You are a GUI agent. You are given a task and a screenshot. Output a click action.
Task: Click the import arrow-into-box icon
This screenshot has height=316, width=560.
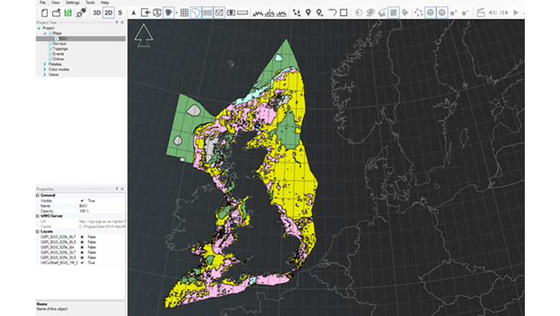pos(145,13)
